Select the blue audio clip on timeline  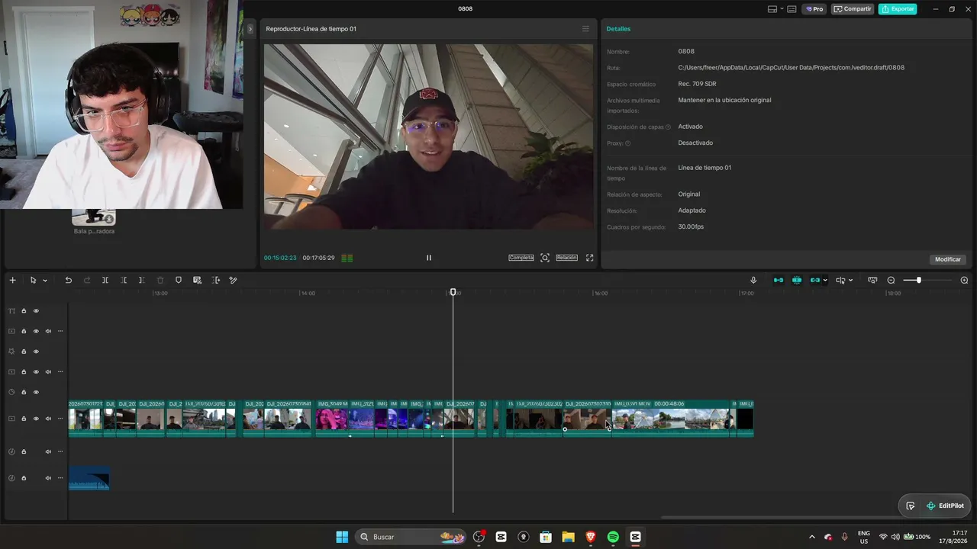point(89,478)
